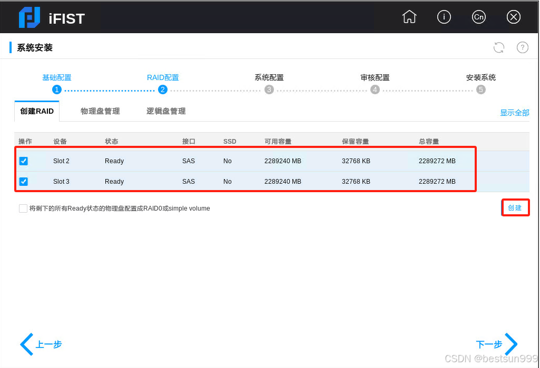540x368 pixels.
Task: Click the 上一步 left arrow
Action: pos(27,344)
